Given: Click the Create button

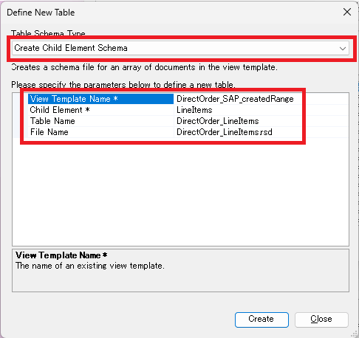Looking at the screenshot, I should 261,320.
